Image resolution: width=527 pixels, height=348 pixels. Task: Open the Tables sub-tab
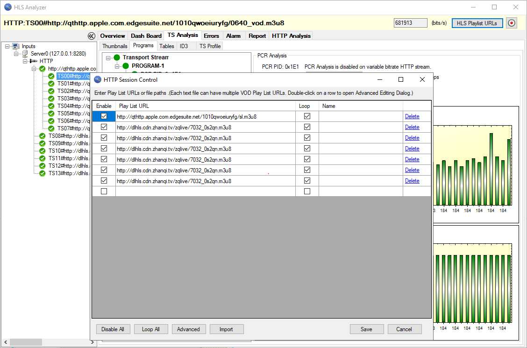[x=166, y=46]
